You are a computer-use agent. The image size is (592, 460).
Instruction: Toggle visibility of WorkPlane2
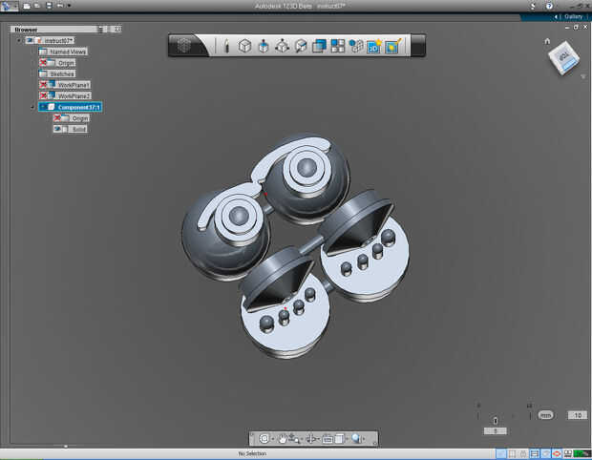(43, 95)
